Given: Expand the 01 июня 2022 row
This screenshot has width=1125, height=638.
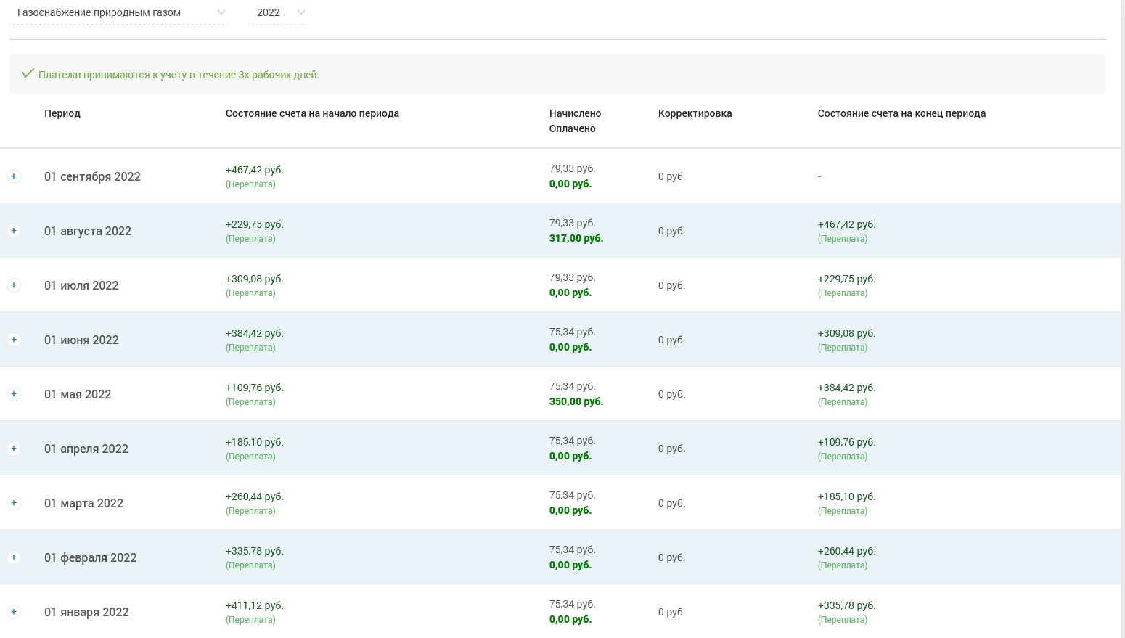Looking at the screenshot, I should coord(14,340).
